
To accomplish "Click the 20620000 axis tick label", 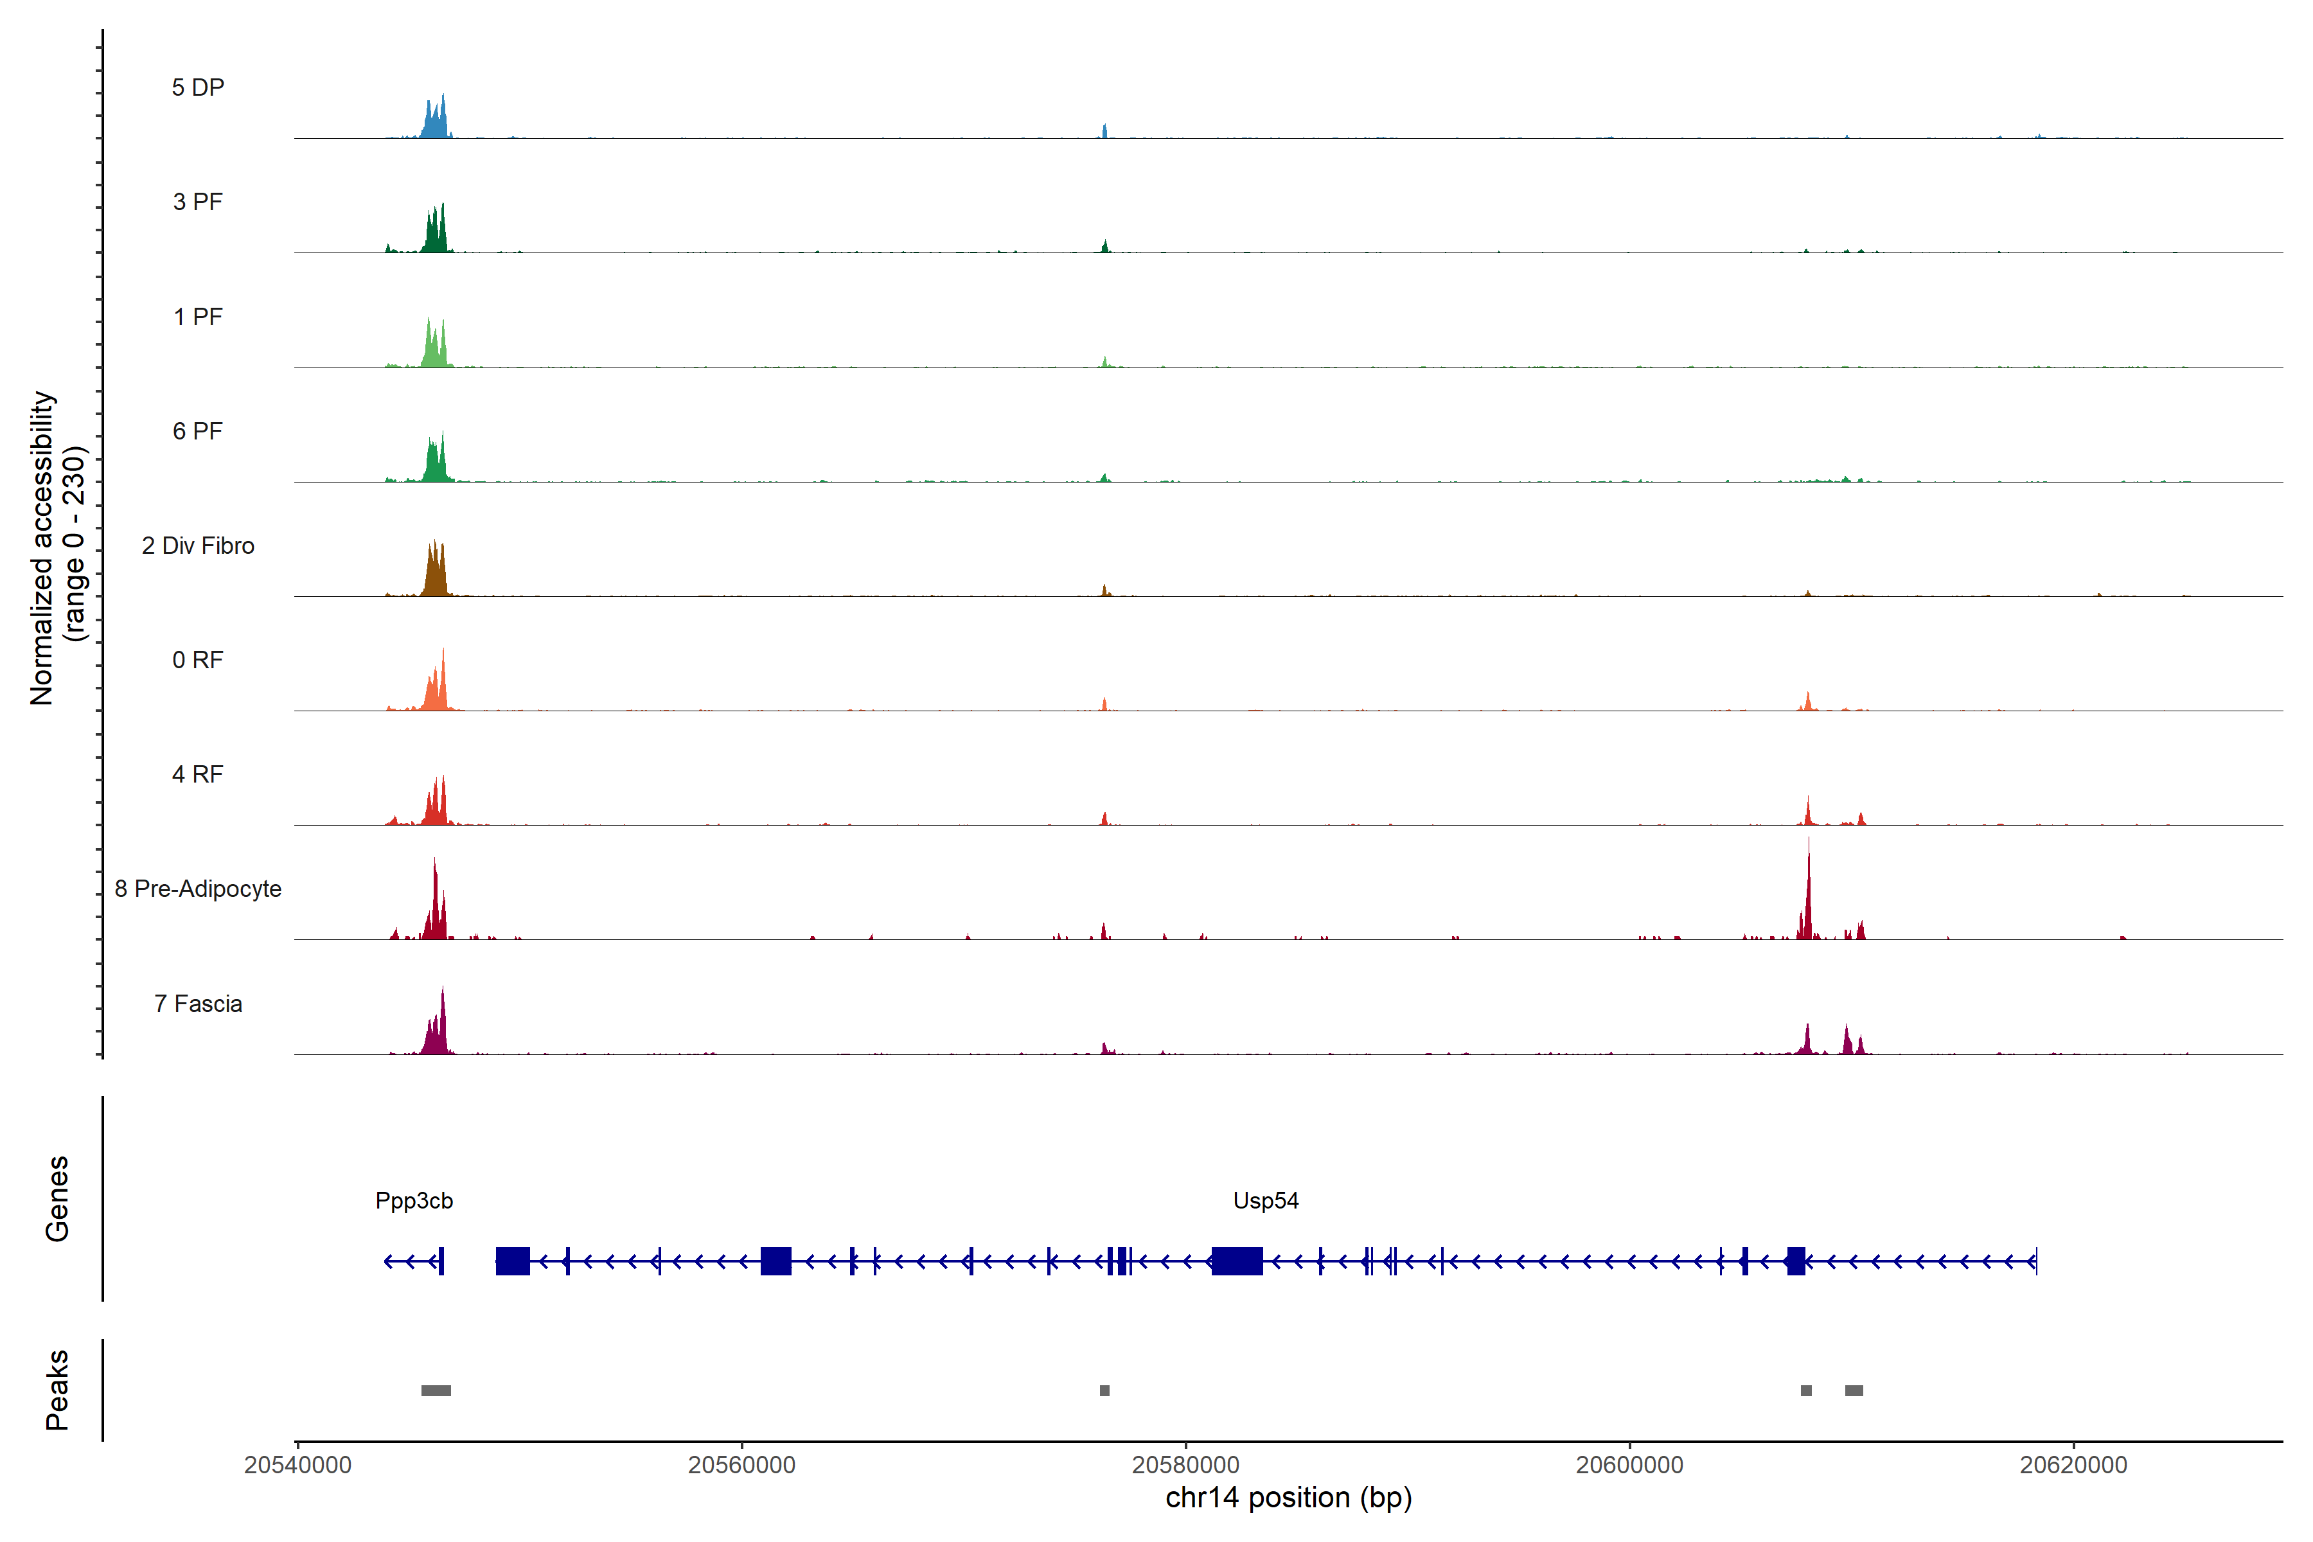I will click(2073, 1466).
